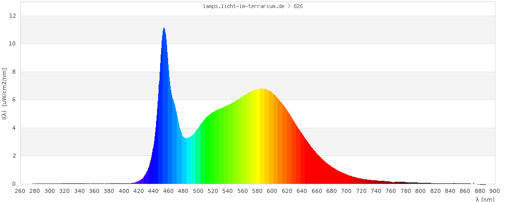Click the x-axis label 900
This screenshot has height=202, width=505.
pos(494,191)
